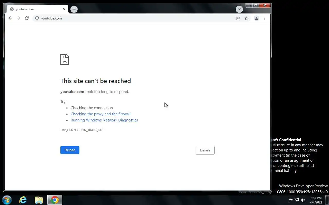Go back using the browser back arrow

(x=10, y=18)
